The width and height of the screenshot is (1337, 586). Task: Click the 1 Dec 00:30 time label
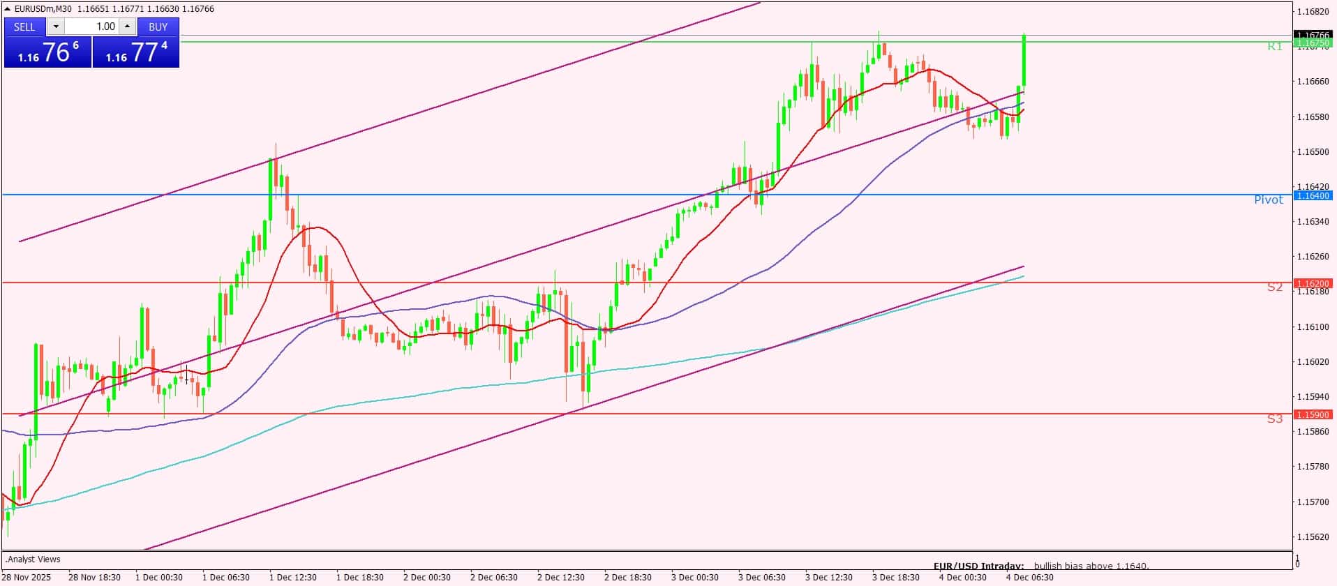[159, 578]
